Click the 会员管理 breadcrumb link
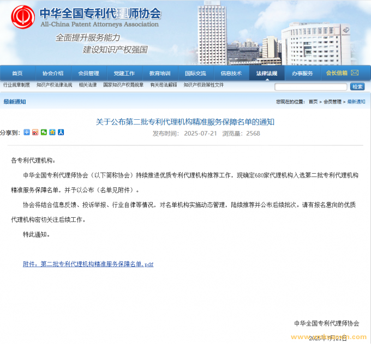The image size is (371, 344). click(332, 102)
